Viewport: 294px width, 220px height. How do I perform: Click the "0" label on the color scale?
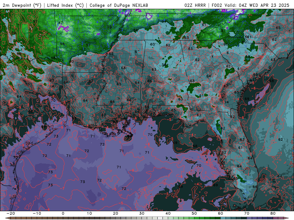tap(63, 213)
